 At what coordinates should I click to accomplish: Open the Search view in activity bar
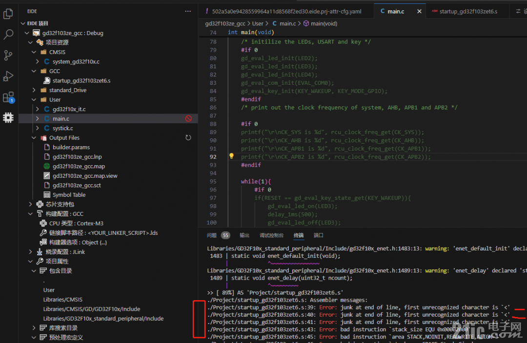pyautogui.click(x=8, y=34)
